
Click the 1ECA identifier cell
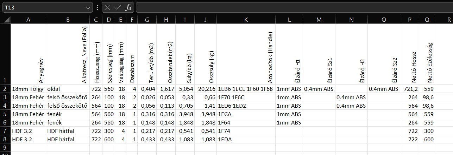click(x=246, y=114)
